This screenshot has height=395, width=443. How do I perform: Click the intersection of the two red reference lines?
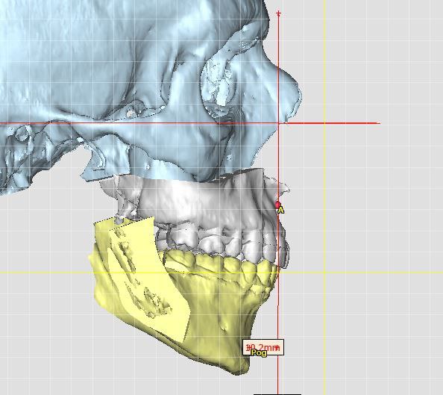[x=279, y=123]
